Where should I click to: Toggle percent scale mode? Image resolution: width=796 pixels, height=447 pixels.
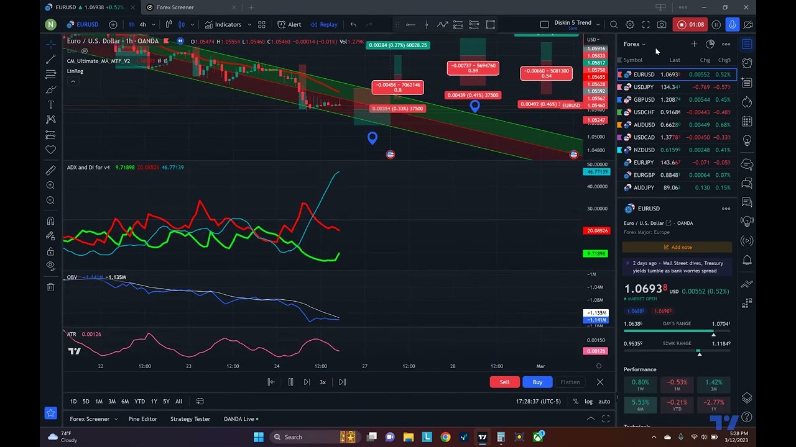[576, 402]
